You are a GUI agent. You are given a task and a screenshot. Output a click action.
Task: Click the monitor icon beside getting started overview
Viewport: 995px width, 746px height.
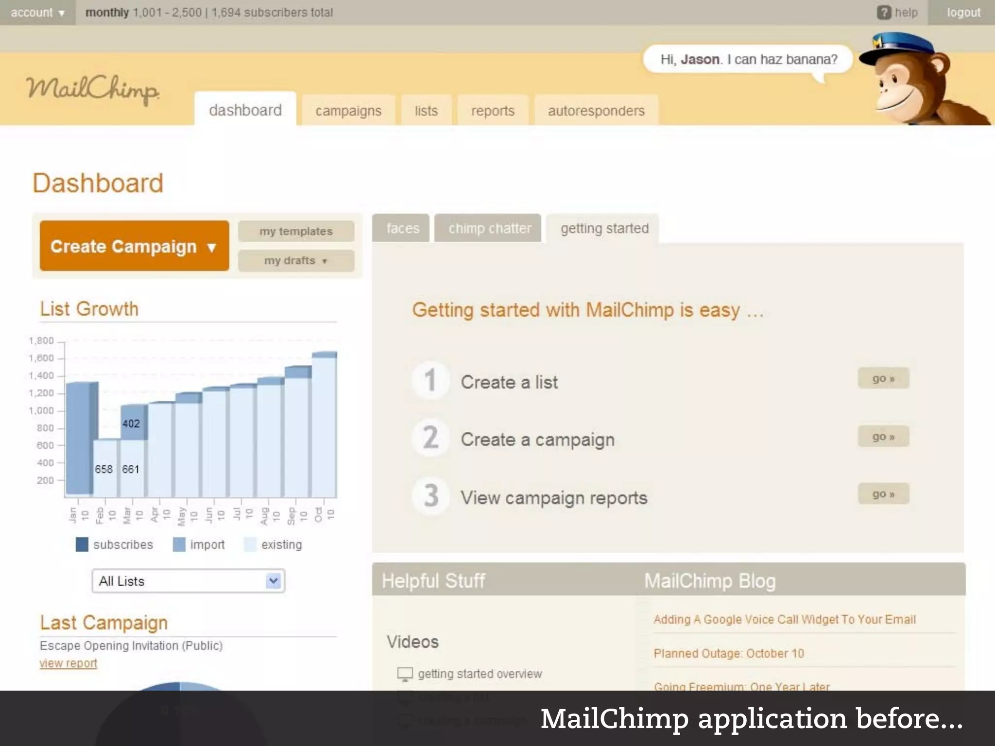pyautogui.click(x=405, y=674)
